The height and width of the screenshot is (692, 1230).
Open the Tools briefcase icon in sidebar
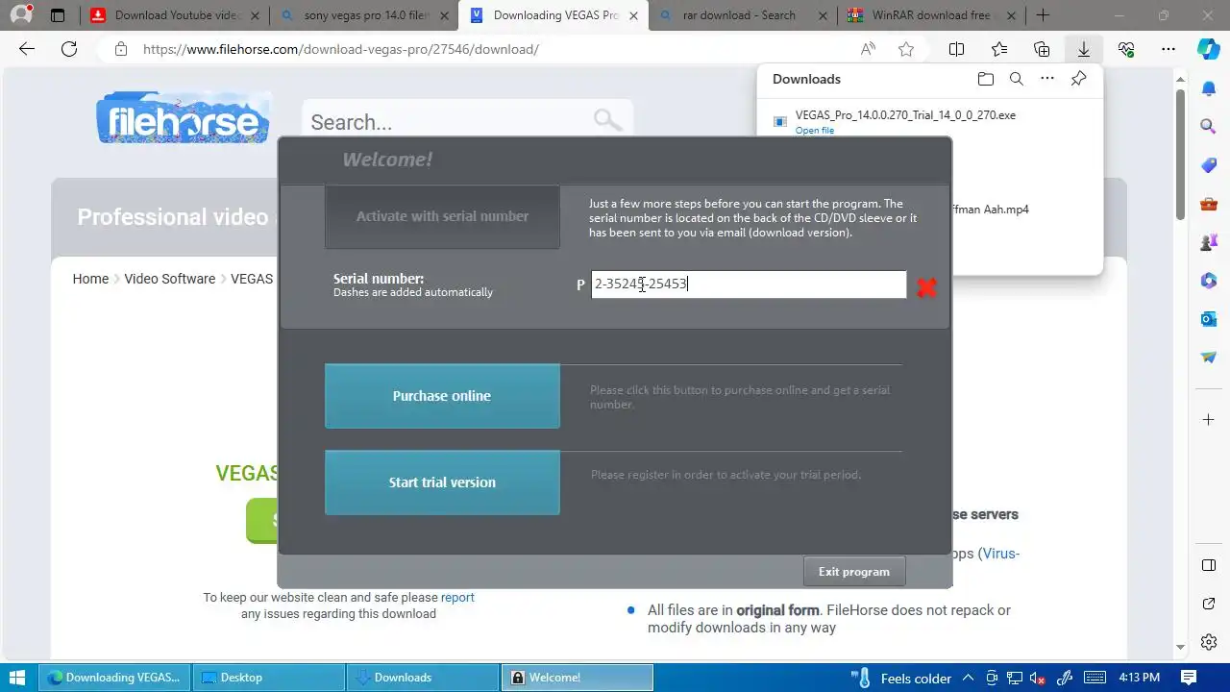pyautogui.click(x=1209, y=204)
